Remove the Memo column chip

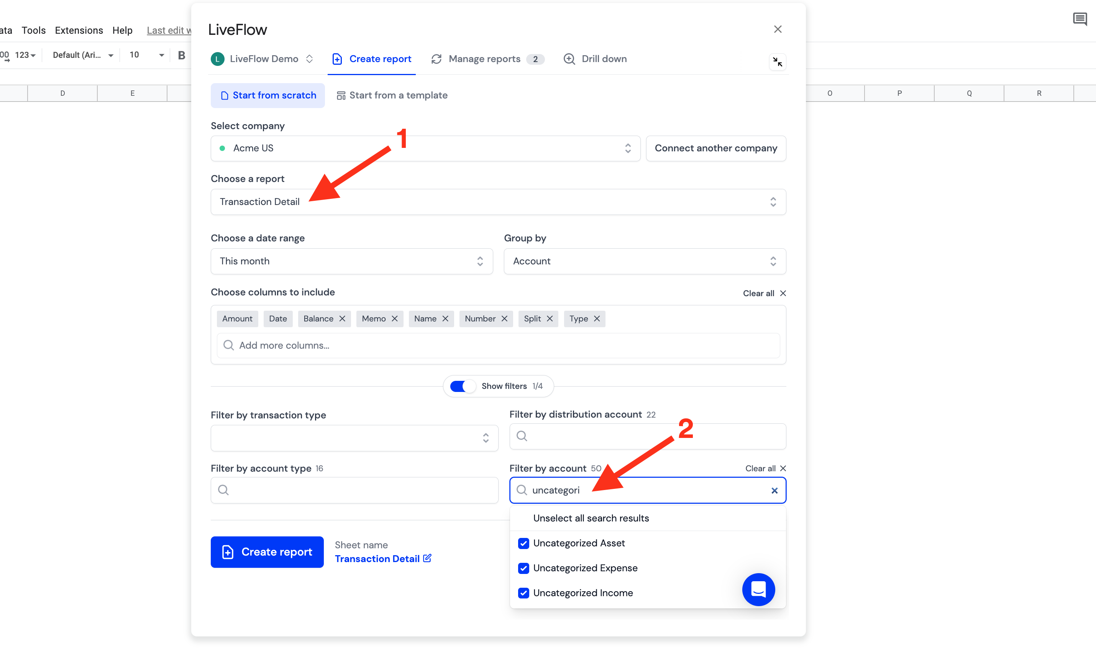click(394, 319)
